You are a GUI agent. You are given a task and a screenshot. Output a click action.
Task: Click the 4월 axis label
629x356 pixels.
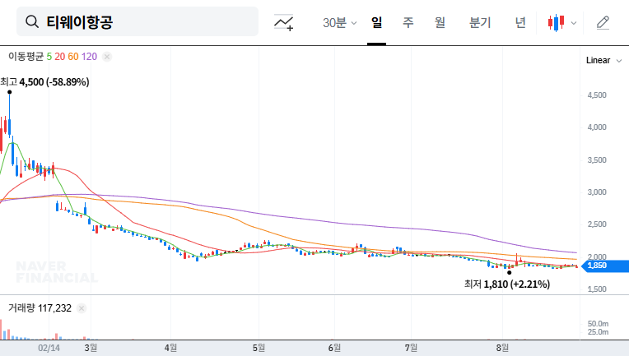tap(170, 348)
